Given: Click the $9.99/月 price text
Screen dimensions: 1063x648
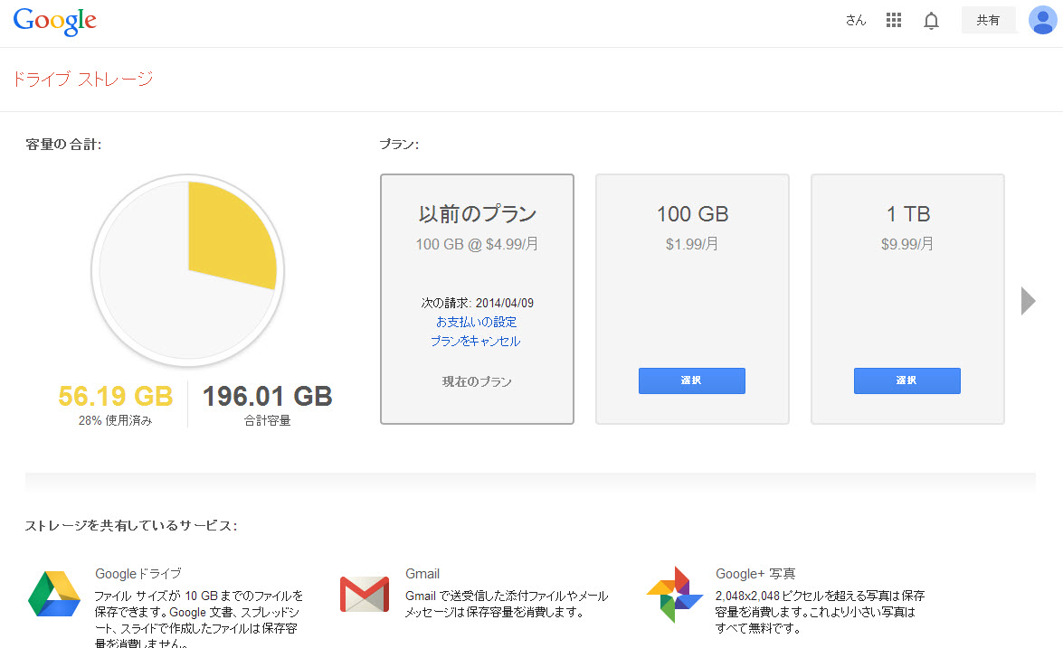Looking at the screenshot, I should pyautogui.click(x=907, y=244).
